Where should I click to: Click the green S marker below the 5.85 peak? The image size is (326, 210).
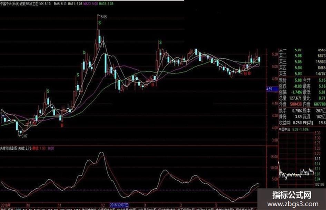[100, 23]
